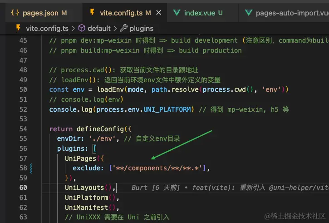Click the loadEnv() comment on line 49
The width and height of the screenshot is (329, 223).
point(135,80)
